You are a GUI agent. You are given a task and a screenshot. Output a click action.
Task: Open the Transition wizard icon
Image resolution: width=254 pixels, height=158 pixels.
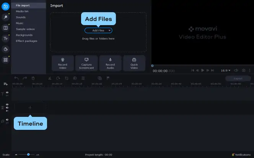click(x=100, y=78)
